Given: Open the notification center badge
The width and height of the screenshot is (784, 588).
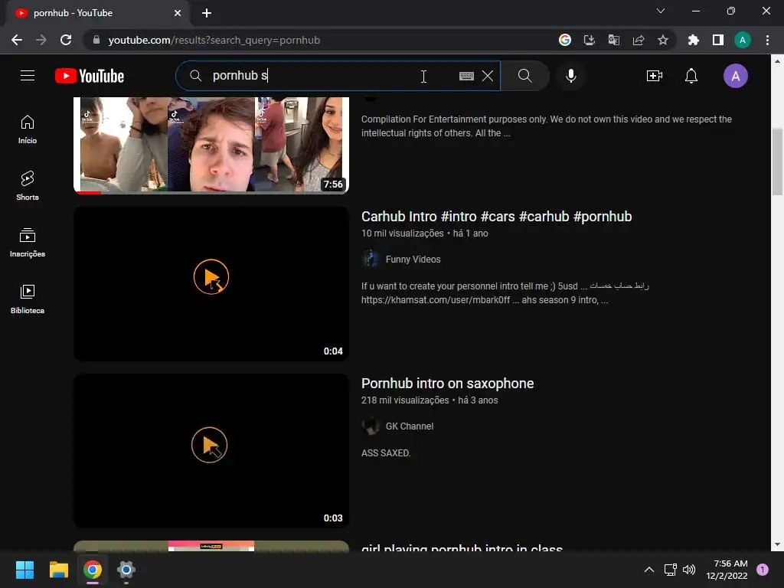Looking at the screenshot, I should [x=762, y=570].
